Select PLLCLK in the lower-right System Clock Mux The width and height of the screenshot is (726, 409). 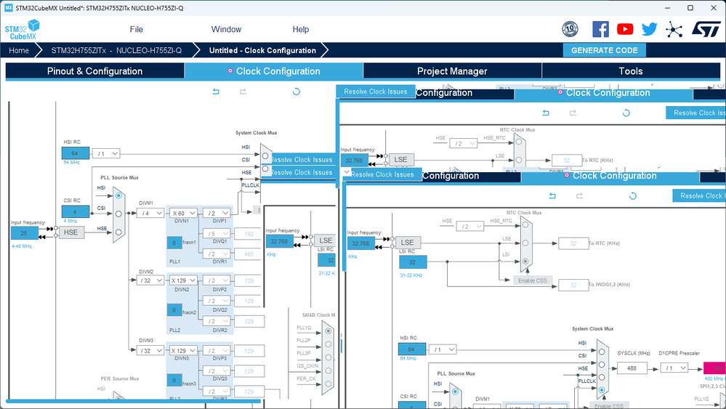click(602, 390)
